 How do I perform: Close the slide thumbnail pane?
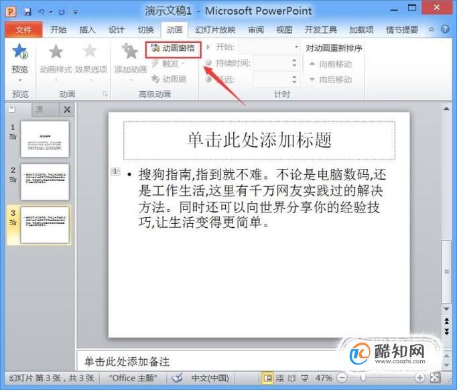[67, 110]
